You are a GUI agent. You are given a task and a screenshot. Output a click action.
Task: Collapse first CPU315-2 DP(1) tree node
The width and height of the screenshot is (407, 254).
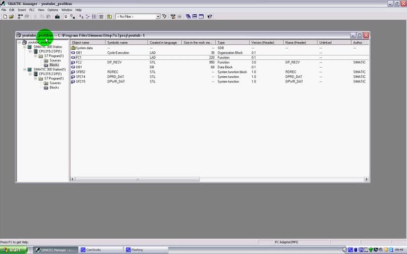click(x=30, y=51)
